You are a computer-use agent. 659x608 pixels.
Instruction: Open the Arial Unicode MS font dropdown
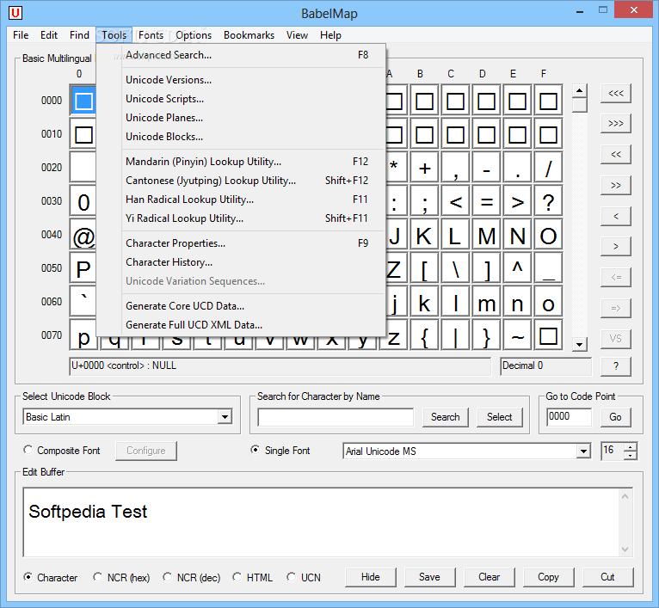pos(583,451)
